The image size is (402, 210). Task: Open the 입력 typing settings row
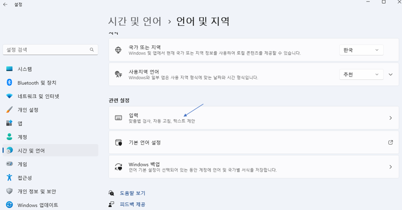254,118
